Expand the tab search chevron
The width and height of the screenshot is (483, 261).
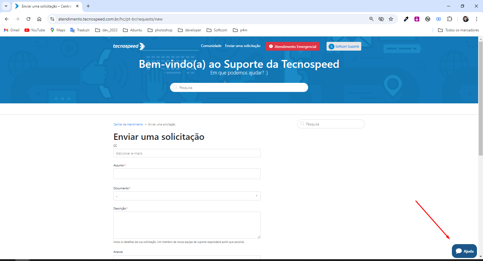[x=6, y=6]
